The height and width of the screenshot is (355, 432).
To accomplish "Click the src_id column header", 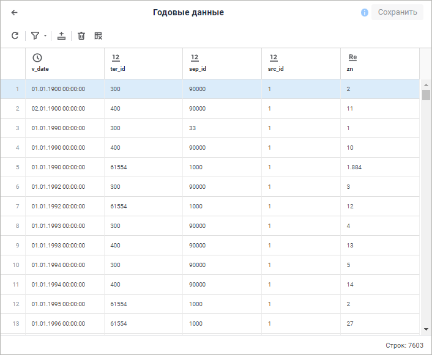I will 300,63.
